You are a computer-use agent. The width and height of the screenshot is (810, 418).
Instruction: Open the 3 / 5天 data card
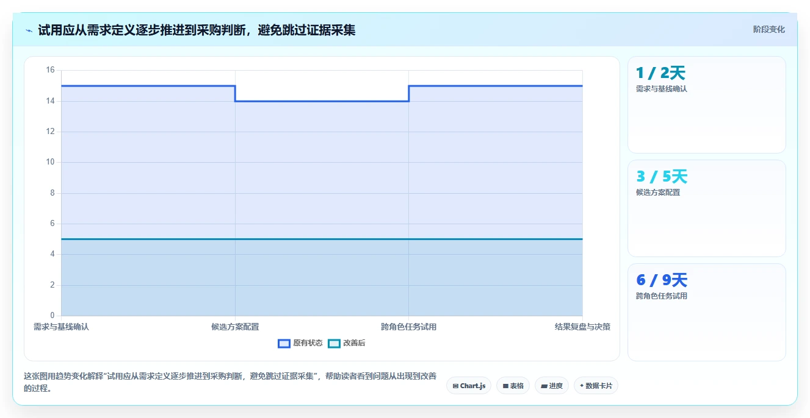click(x=706, y=208)
